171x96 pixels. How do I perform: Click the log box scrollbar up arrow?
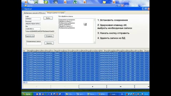click(x=94, y=20)
